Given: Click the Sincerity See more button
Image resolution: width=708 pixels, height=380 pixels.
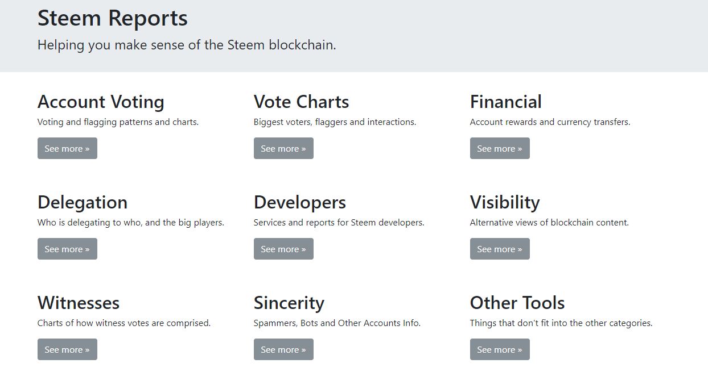Looking at the screenshot, I should point(283,349).
